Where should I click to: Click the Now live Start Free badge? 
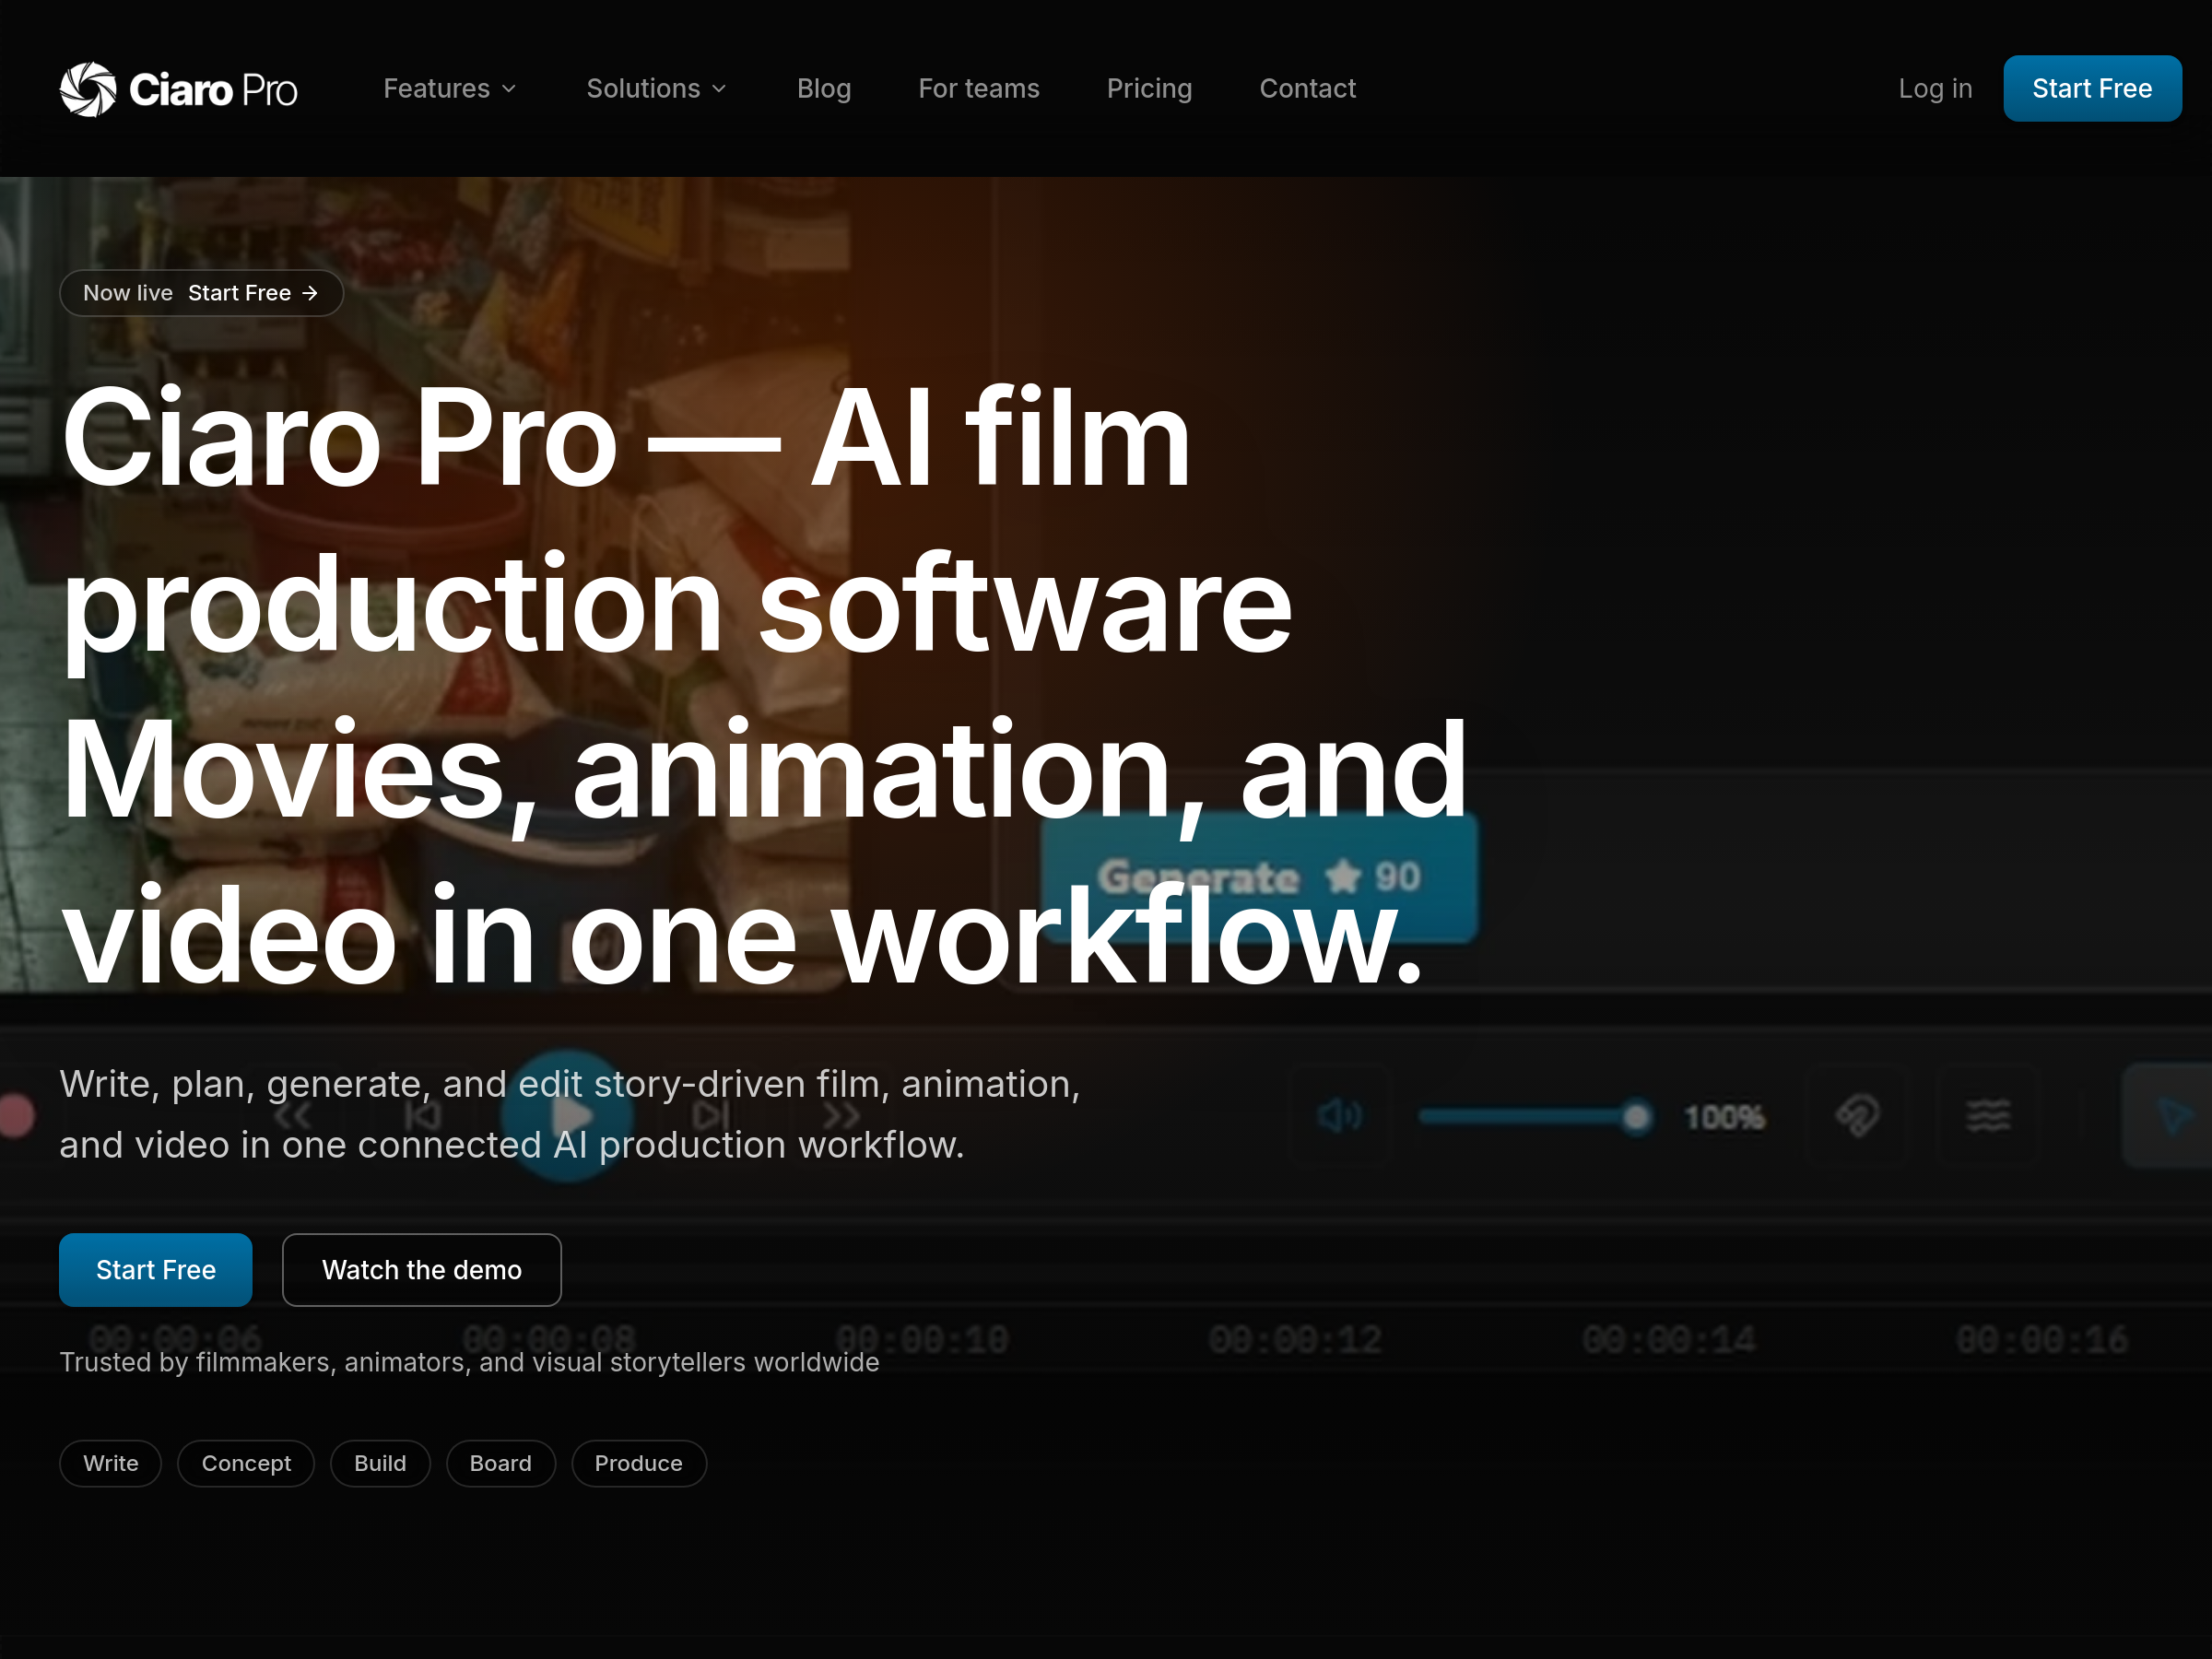201,293
